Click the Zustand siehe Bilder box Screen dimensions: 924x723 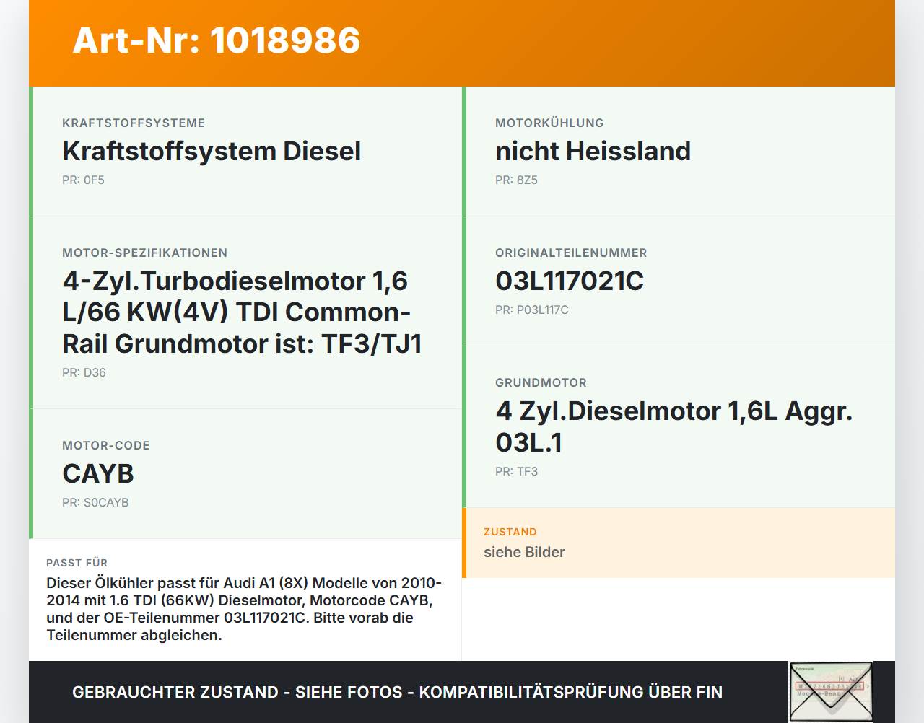point(679,543)
